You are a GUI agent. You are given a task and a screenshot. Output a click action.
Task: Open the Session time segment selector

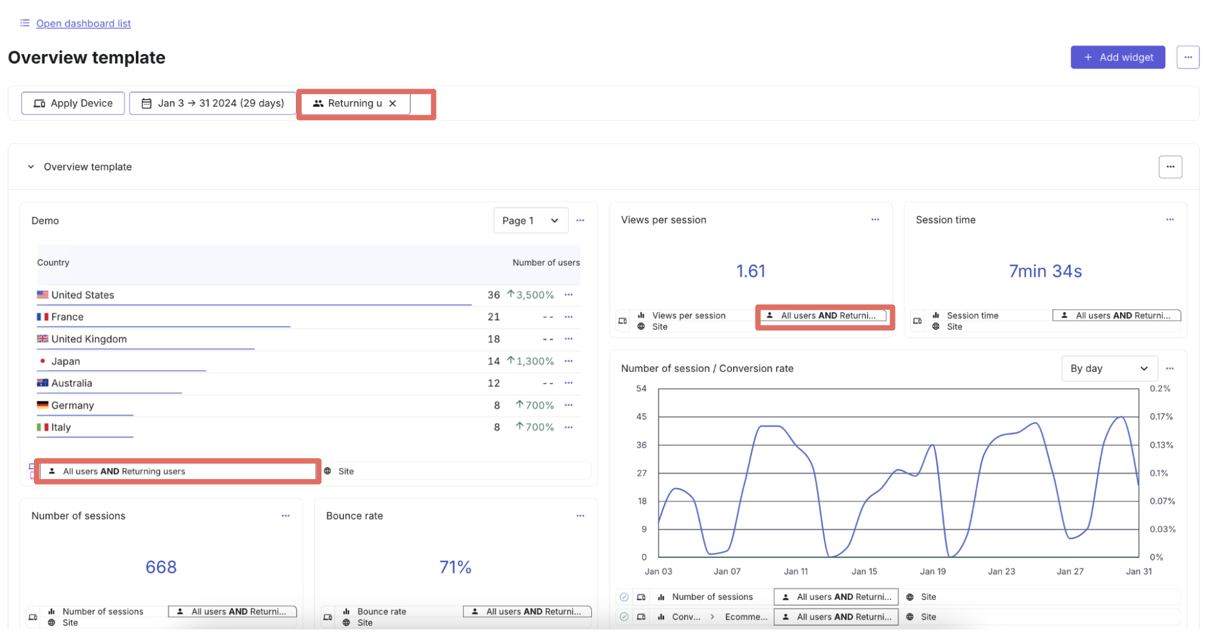click(x=1117, y=315)
